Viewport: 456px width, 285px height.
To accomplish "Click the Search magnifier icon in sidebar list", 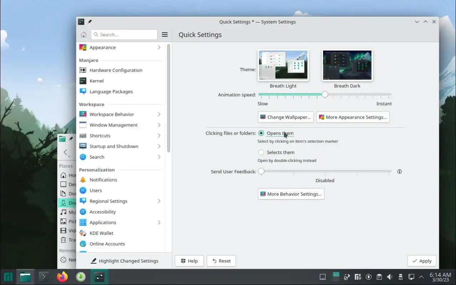I will 83,157.
